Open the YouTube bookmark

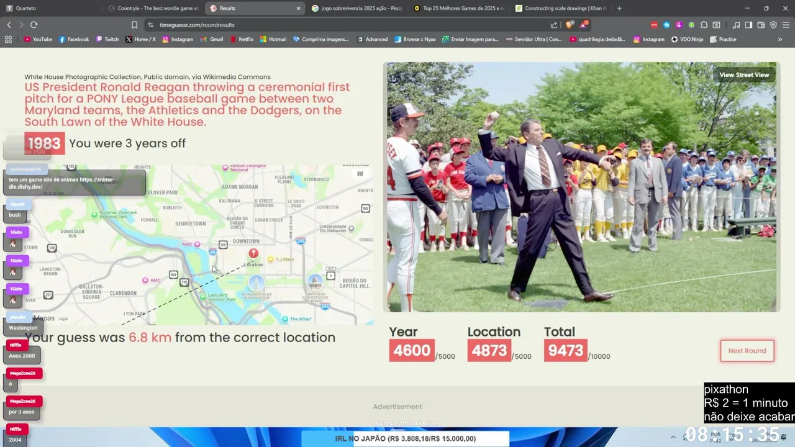click(x=38, y=39)
